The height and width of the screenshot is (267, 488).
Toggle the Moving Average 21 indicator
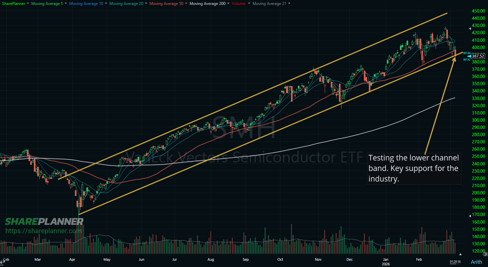tap(269, 4)
